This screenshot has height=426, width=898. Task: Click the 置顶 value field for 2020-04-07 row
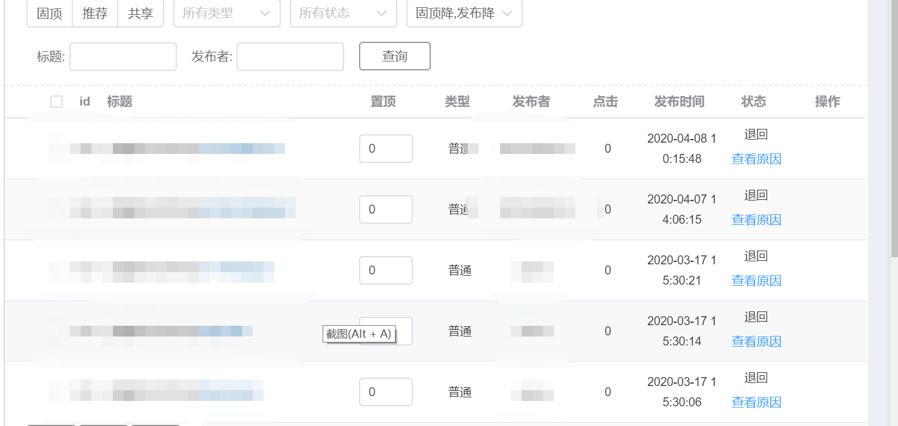(x=385, y=209)
